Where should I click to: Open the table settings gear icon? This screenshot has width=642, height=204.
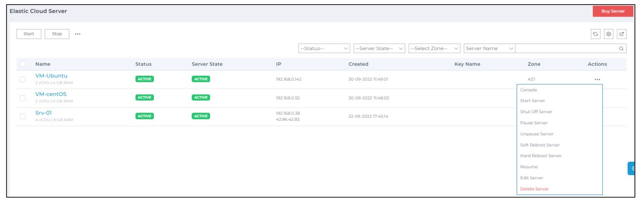coord(609,34)
